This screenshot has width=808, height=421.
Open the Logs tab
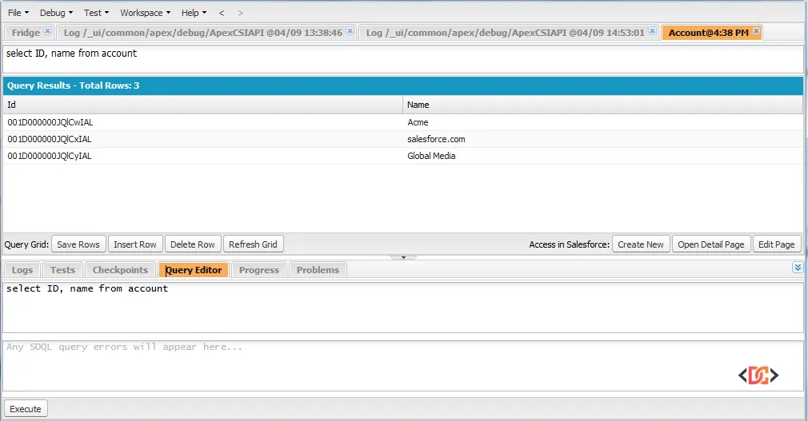pyautogui.click(x=22, y=270)
